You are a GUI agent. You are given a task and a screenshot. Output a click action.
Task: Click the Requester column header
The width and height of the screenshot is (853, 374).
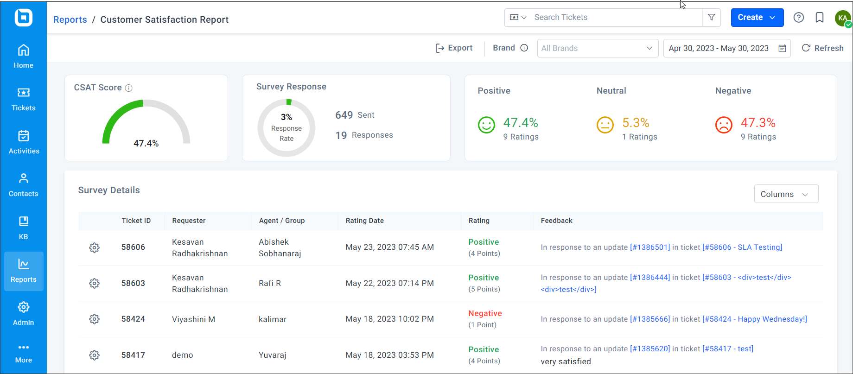(189, 221)
